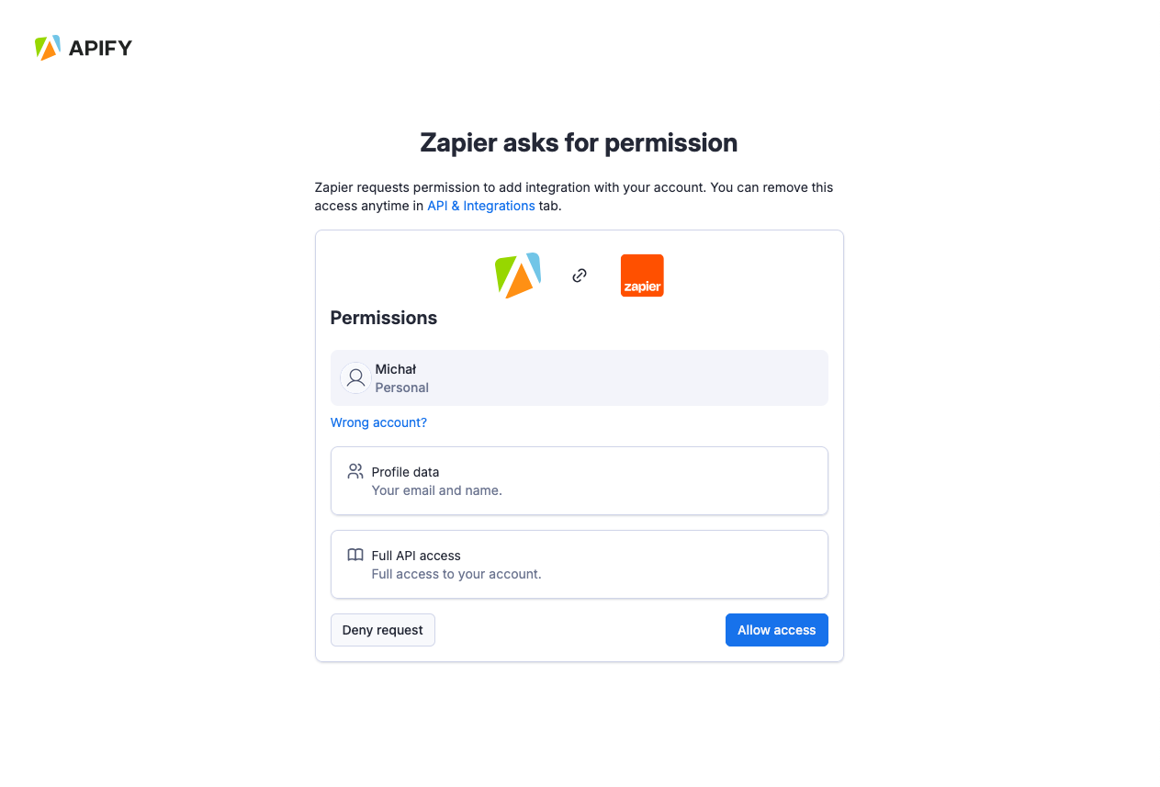This screenshot has height=787, width=1160.
Task: Click the orange Zapier logo
Action: 642,275
